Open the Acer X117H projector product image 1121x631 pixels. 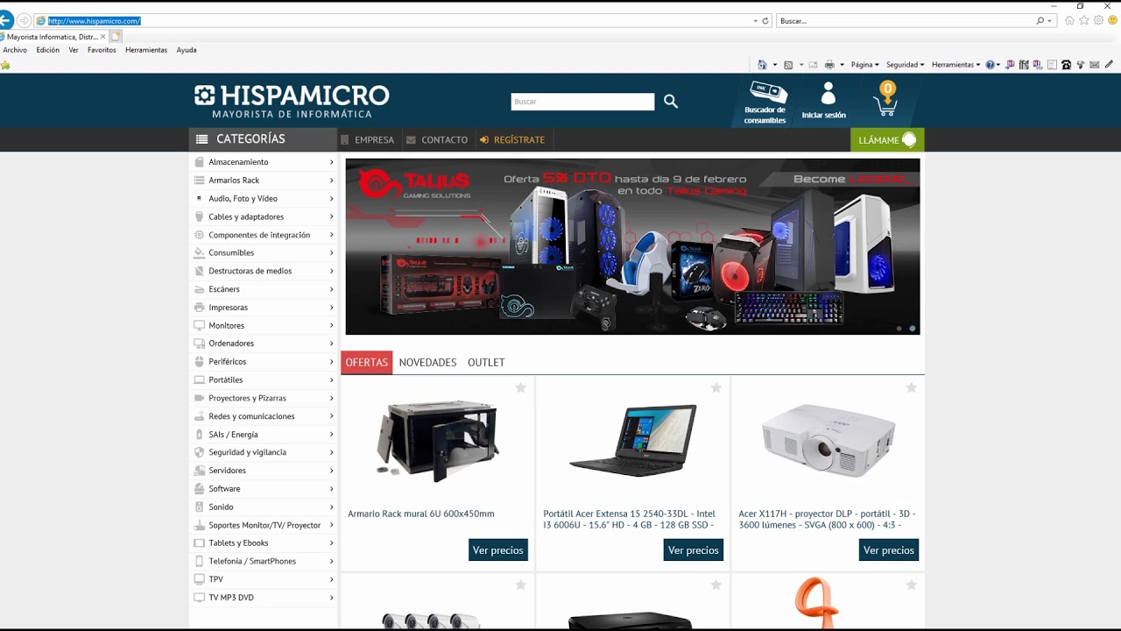(x=828, y=440)
